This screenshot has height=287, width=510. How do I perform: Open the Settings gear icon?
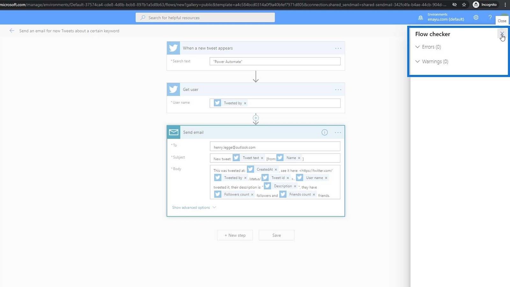(476, 18)
